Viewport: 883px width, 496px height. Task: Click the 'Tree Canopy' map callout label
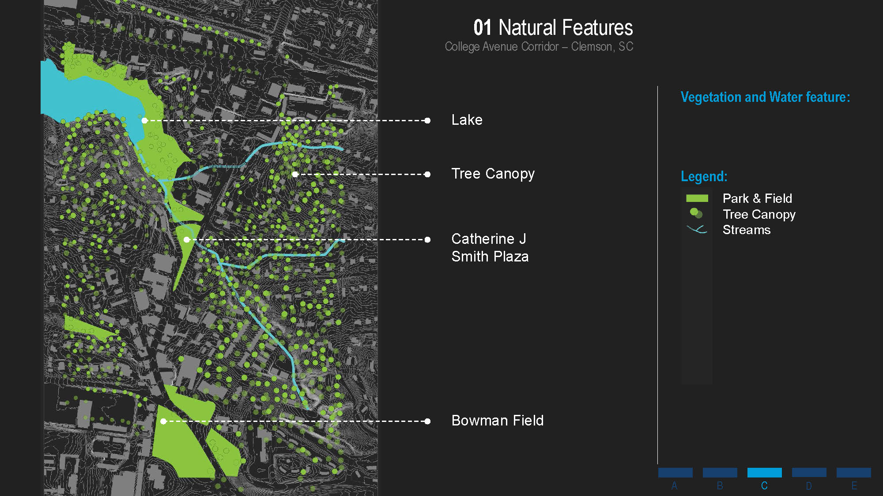493,174
